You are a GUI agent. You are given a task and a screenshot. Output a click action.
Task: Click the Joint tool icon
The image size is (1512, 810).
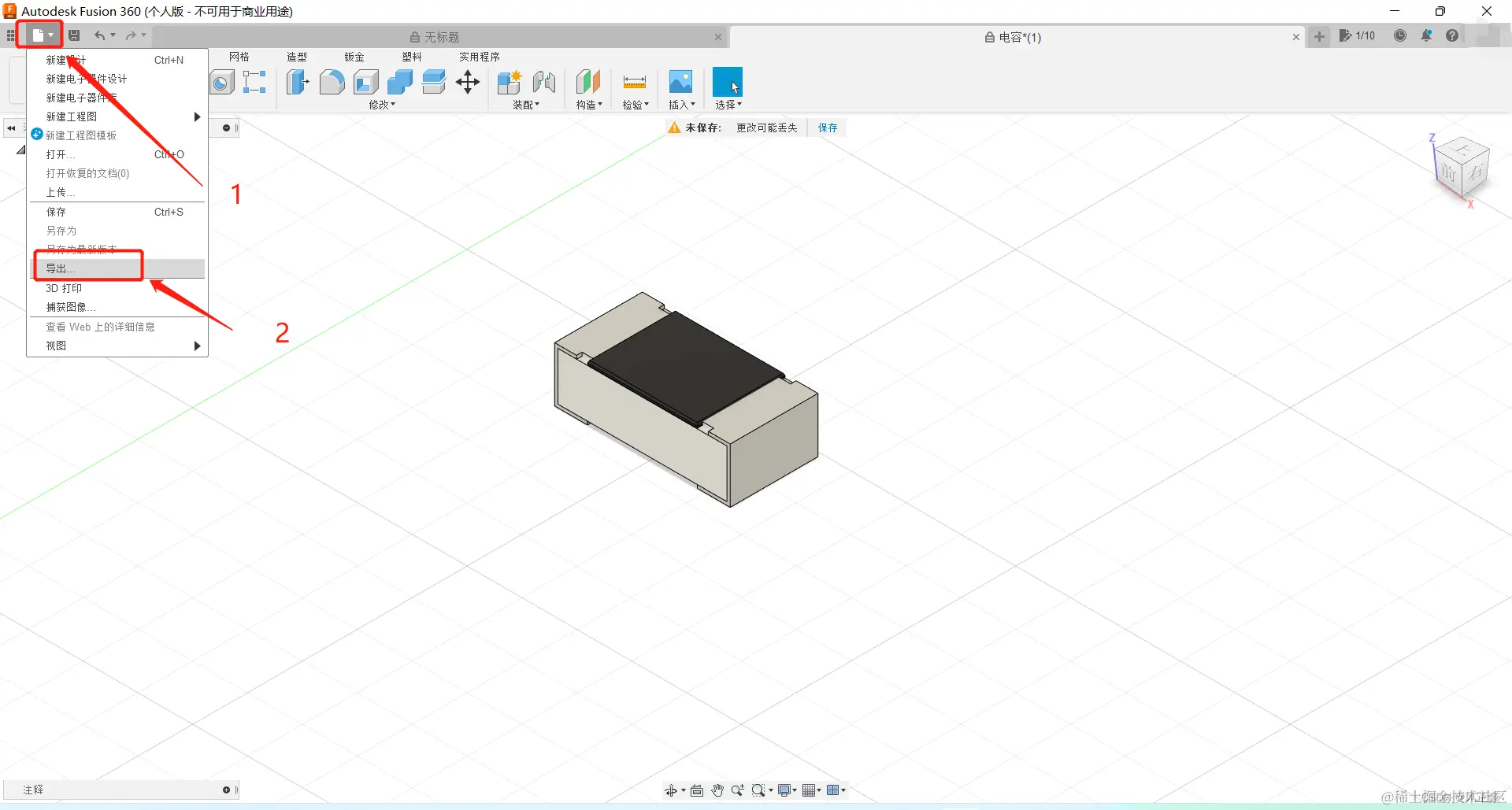click(543, 82)
